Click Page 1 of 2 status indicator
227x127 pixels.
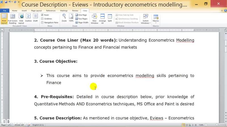pos(6,125)
